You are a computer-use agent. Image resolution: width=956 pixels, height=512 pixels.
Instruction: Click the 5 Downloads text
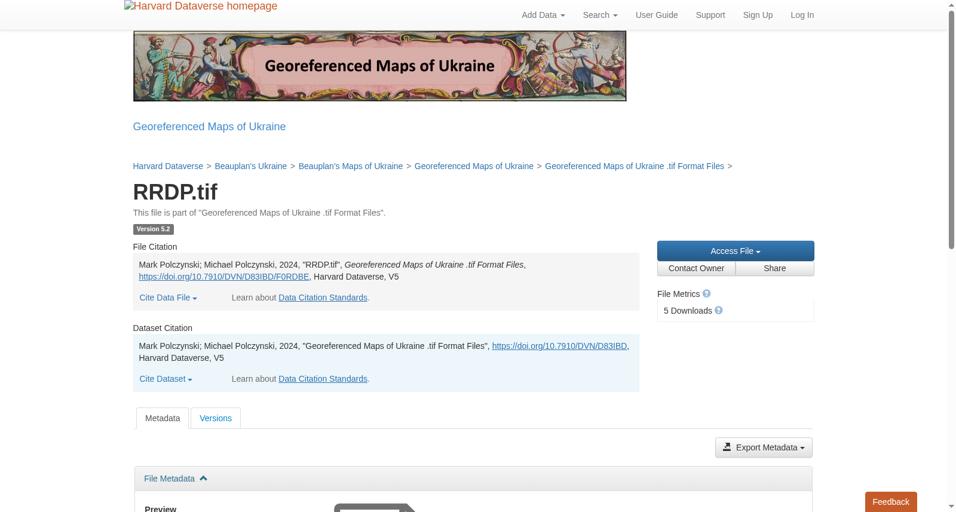(x=688, y=311)
